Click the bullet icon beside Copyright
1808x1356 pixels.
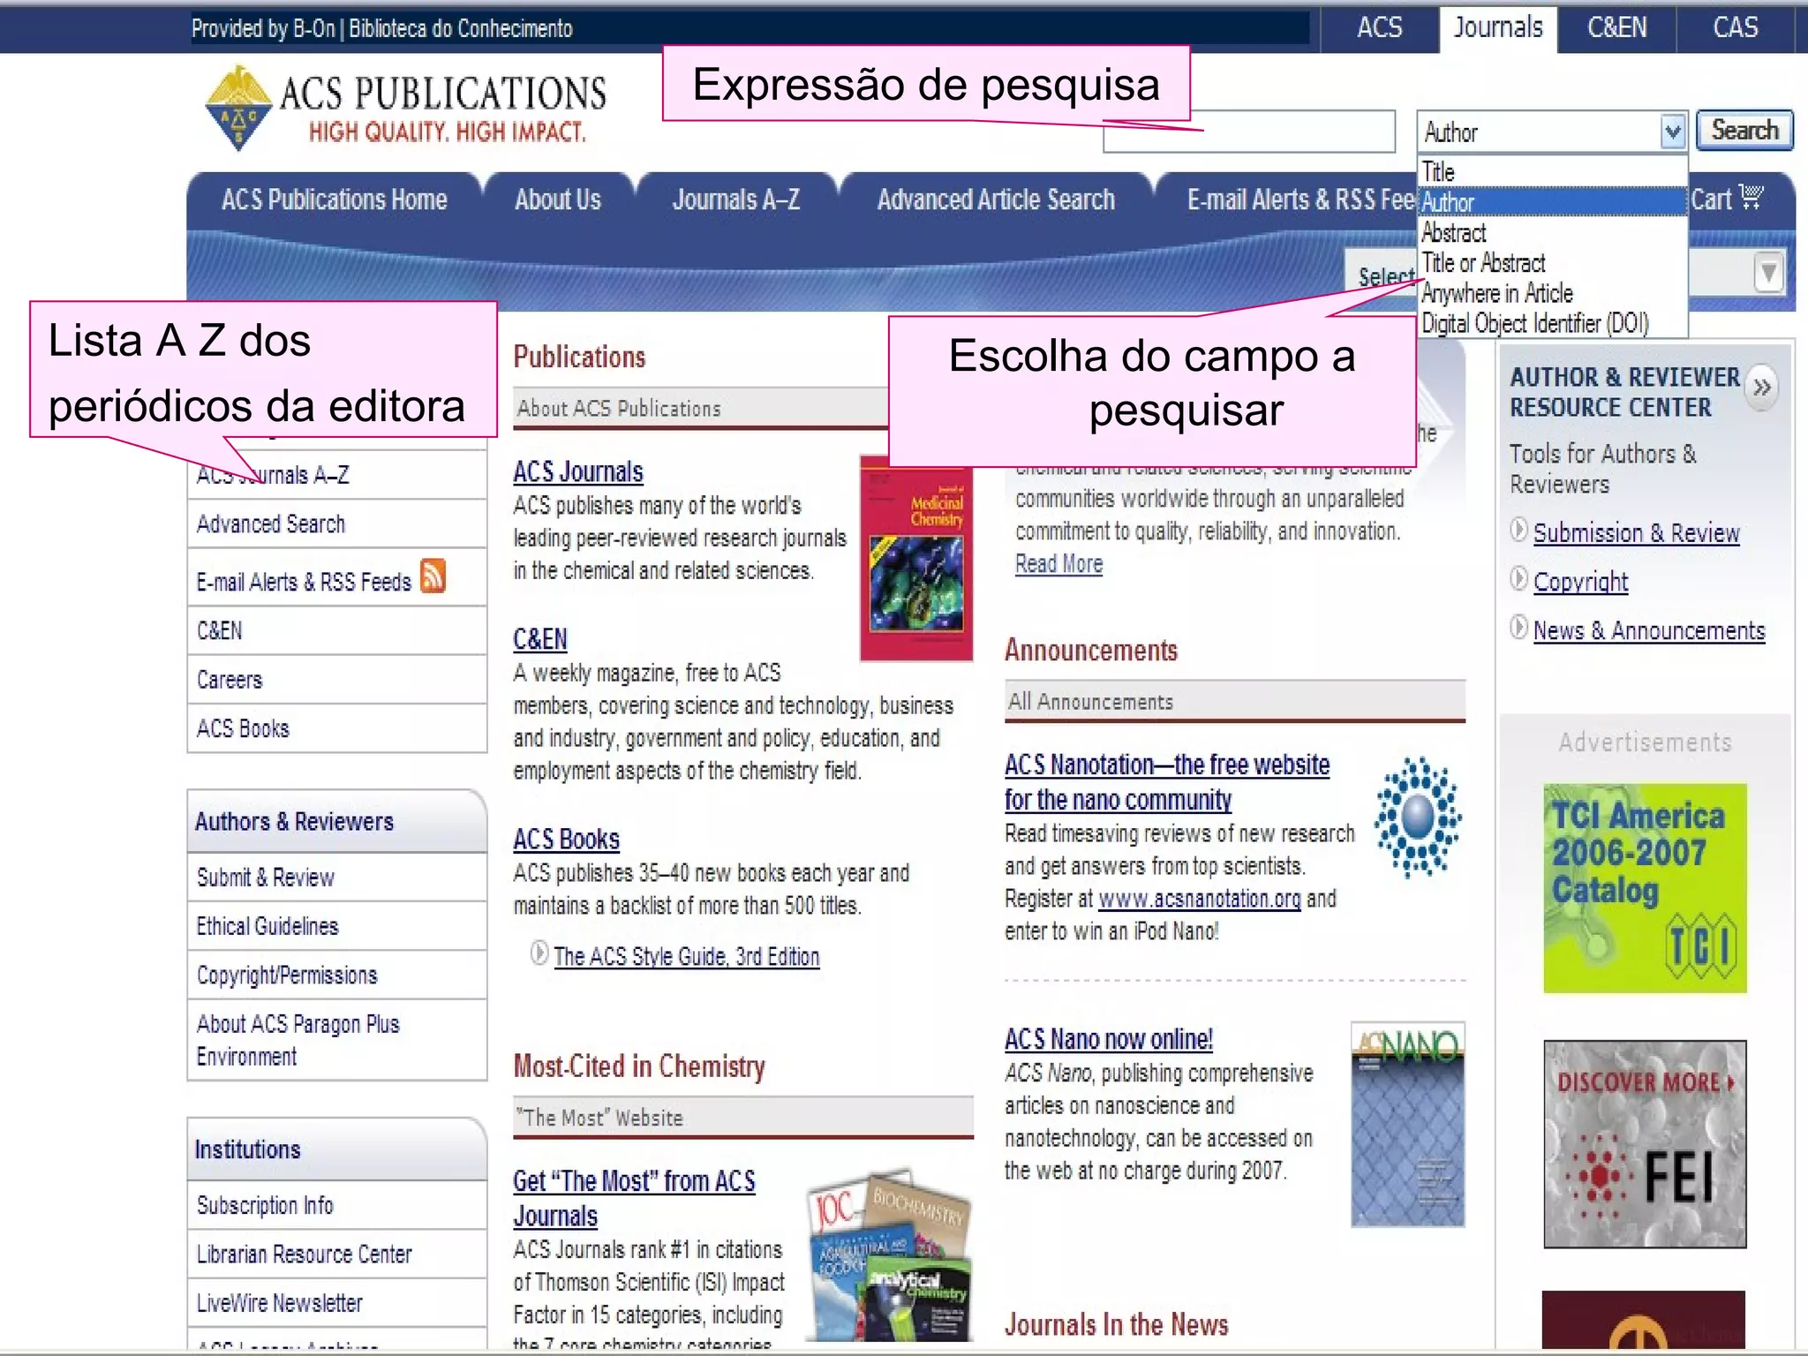tap(1518, 579)
